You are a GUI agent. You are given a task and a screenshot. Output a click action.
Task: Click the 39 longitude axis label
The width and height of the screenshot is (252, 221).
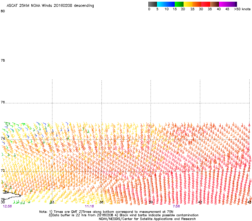click(151, 202)
